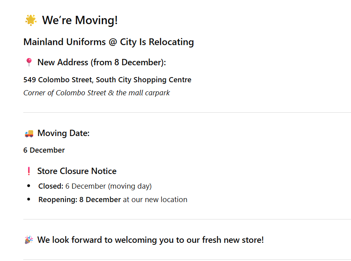Click the "at our new location" text
The width and height of the screenshot is (351, 261).
(x=155, y=200)
